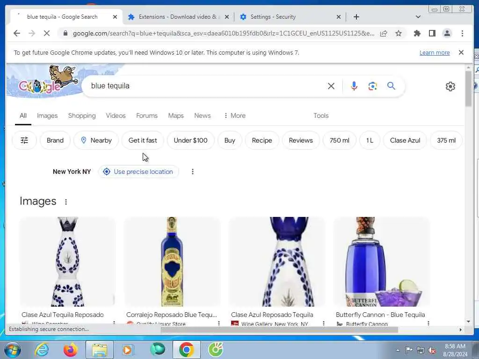Select the Videos search tab
Viewport: 479px width, 359px height.
tap(116, 116)
